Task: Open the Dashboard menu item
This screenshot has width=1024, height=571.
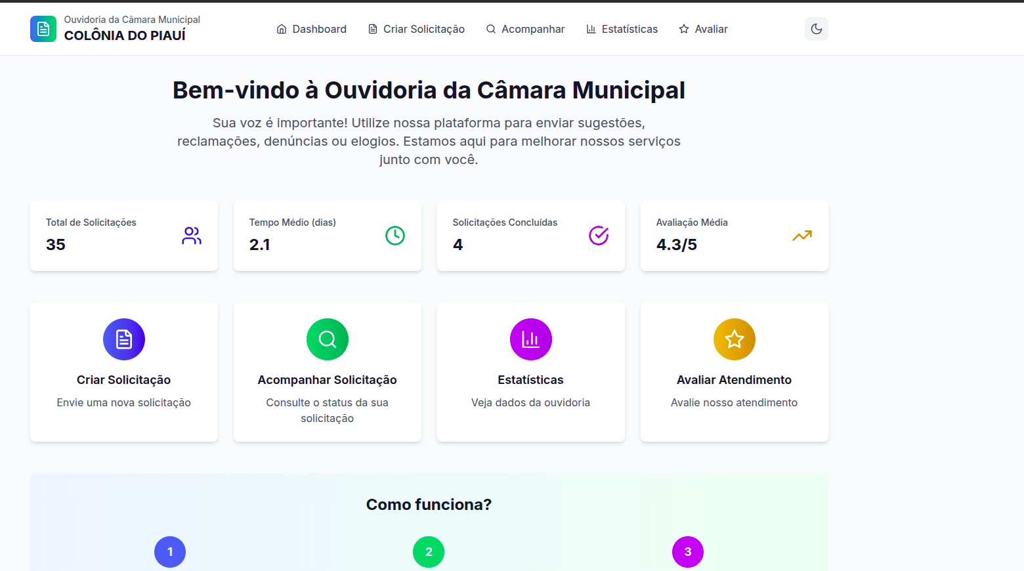Action: (x=312, y=29)
